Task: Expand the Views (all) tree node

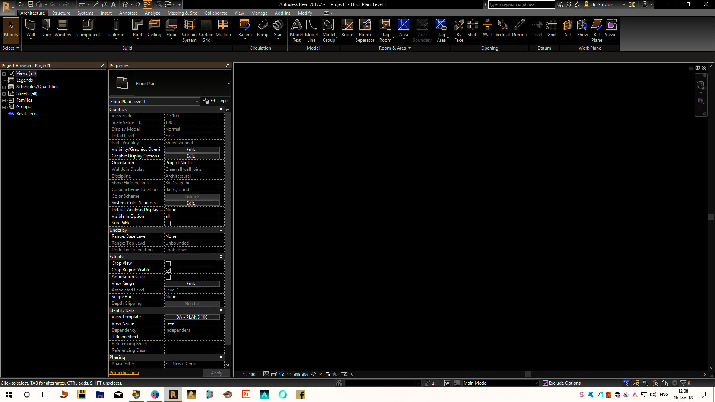Action: (x=4, y=74)
